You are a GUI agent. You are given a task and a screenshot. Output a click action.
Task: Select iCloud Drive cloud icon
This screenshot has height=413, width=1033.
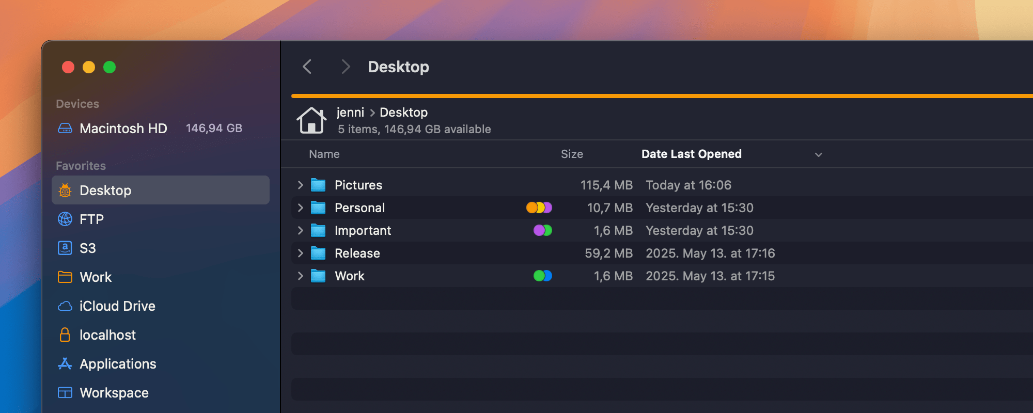pos(65,306)
